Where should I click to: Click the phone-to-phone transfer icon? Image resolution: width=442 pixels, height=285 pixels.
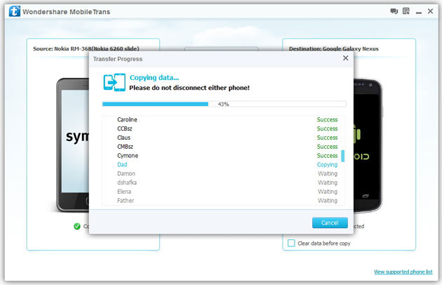(114, 82)
